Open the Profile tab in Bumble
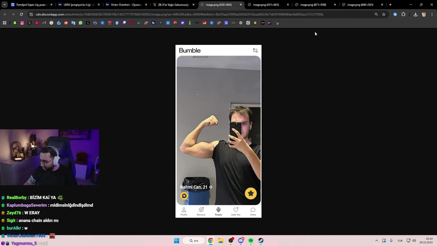This screenshot has height=246, width=437. [x=184, y=211]
